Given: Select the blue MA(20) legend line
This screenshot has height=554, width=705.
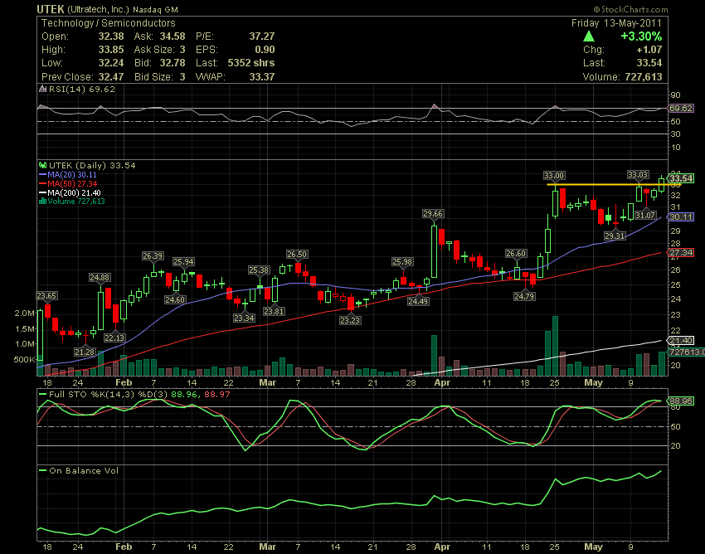Looking at the screenshot, I should coord(43,174).
